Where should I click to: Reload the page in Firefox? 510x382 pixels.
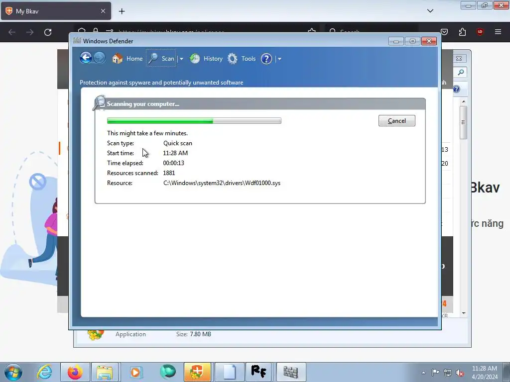(48, 32)
